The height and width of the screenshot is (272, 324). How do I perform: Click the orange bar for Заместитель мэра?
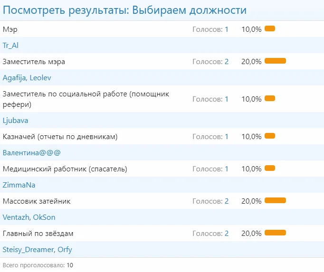275,61
